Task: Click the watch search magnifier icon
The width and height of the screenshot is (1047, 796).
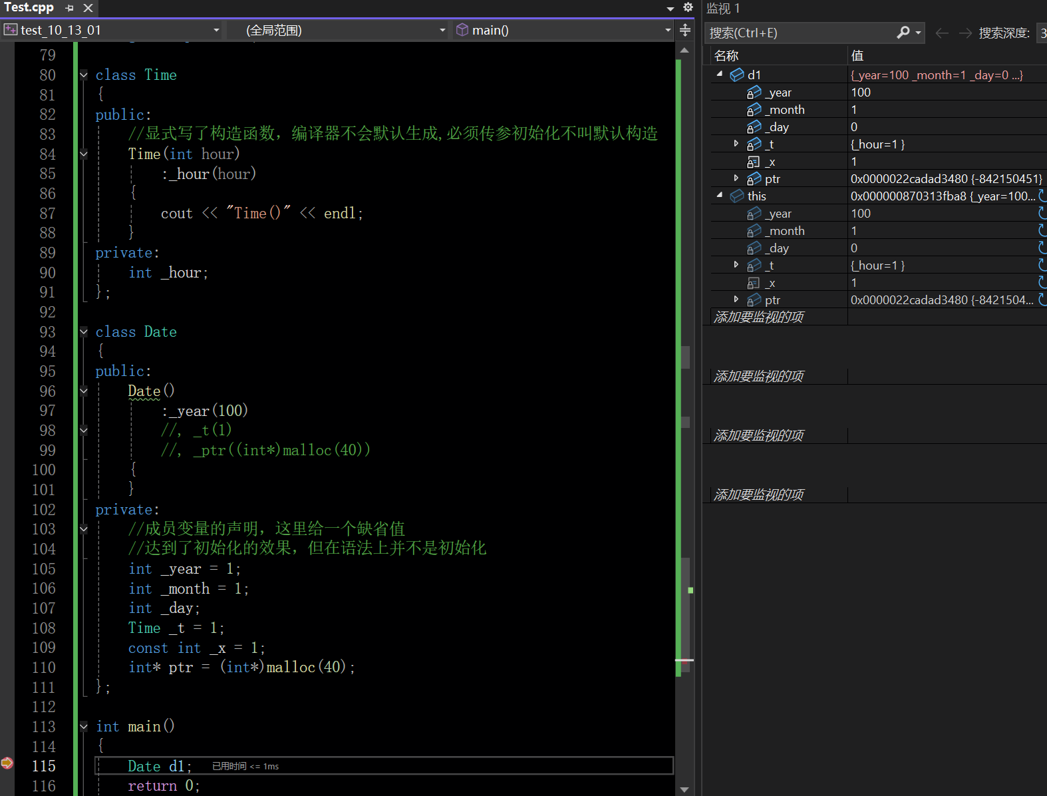Action: tap(903, 32)
